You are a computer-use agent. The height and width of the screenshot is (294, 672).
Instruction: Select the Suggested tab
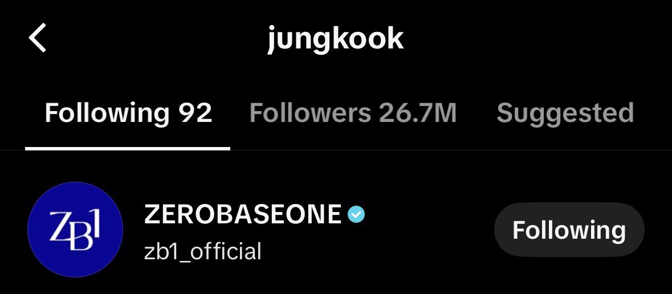565,113
